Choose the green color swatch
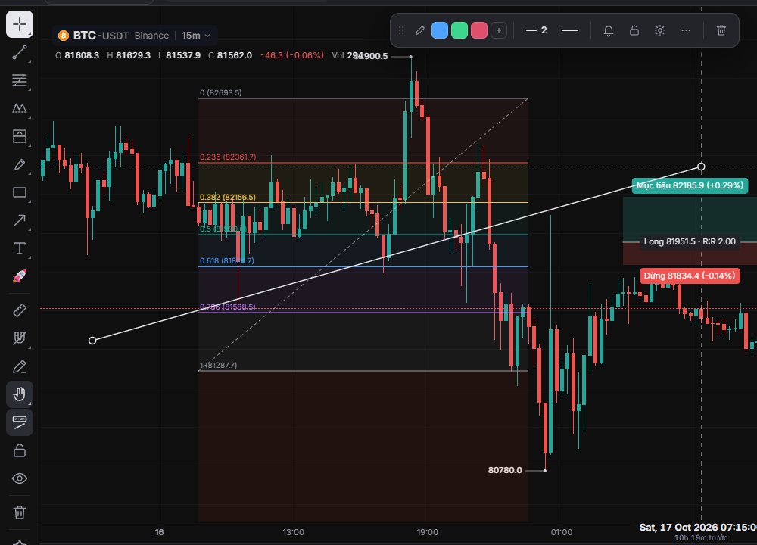Viewport: 757px width, 545px height. pos(459,30)
